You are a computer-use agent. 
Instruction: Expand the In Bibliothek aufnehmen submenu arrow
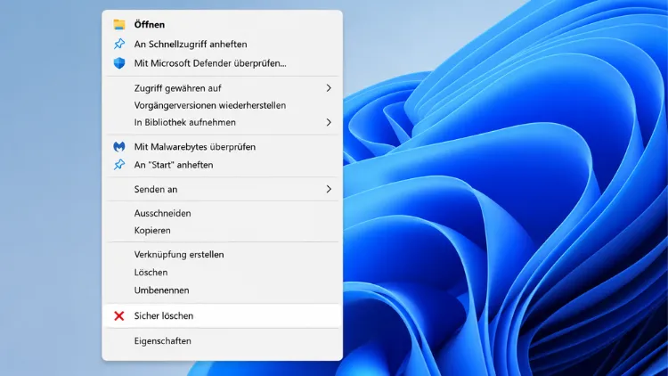click(329, 122)
